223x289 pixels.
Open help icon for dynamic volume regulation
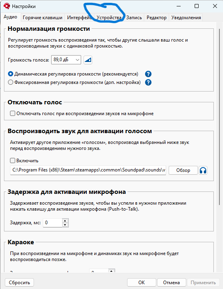[148, 74]
